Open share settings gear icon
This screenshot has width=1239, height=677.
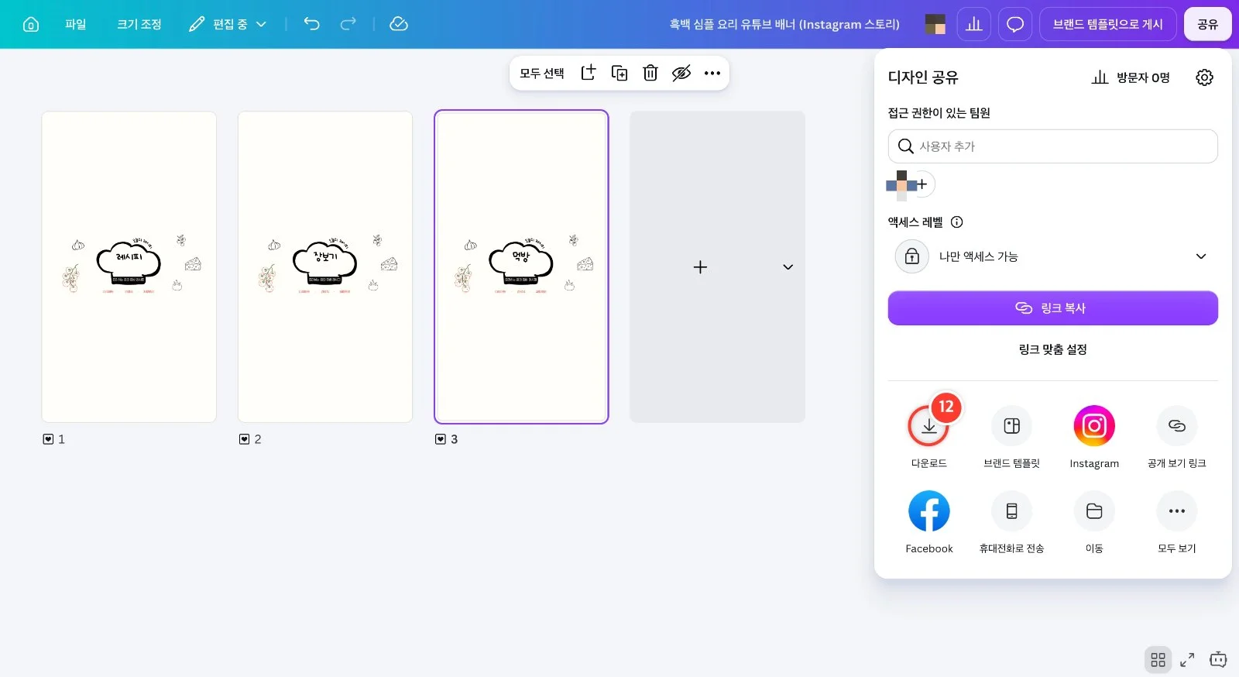click(x=1204, y=77)
